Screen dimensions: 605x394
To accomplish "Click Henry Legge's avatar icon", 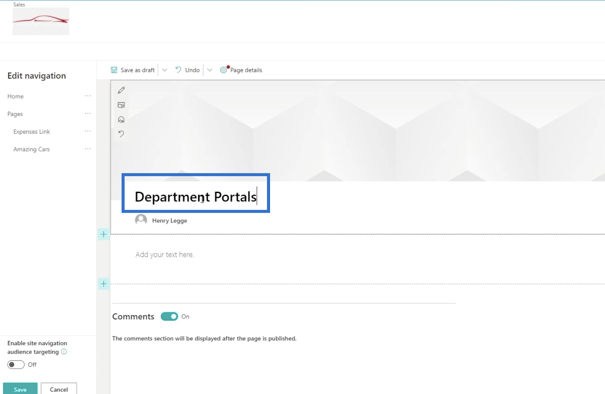I will 141,220.
